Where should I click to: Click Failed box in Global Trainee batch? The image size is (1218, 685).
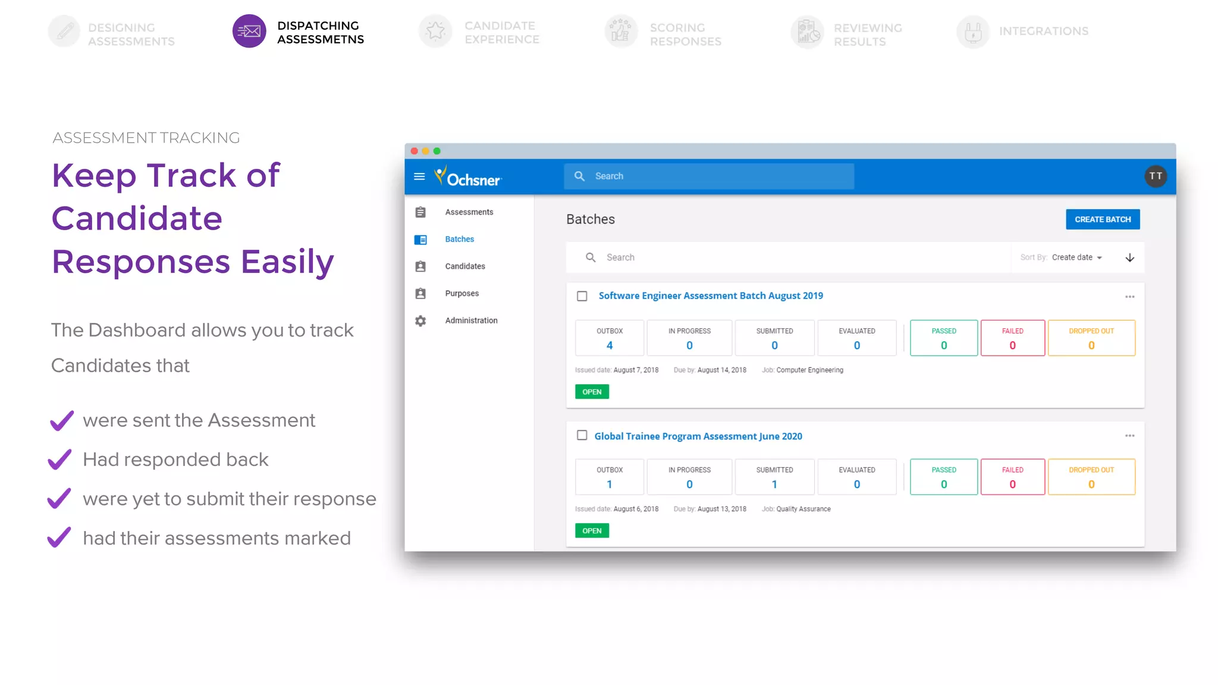[x=1013, y=477]
